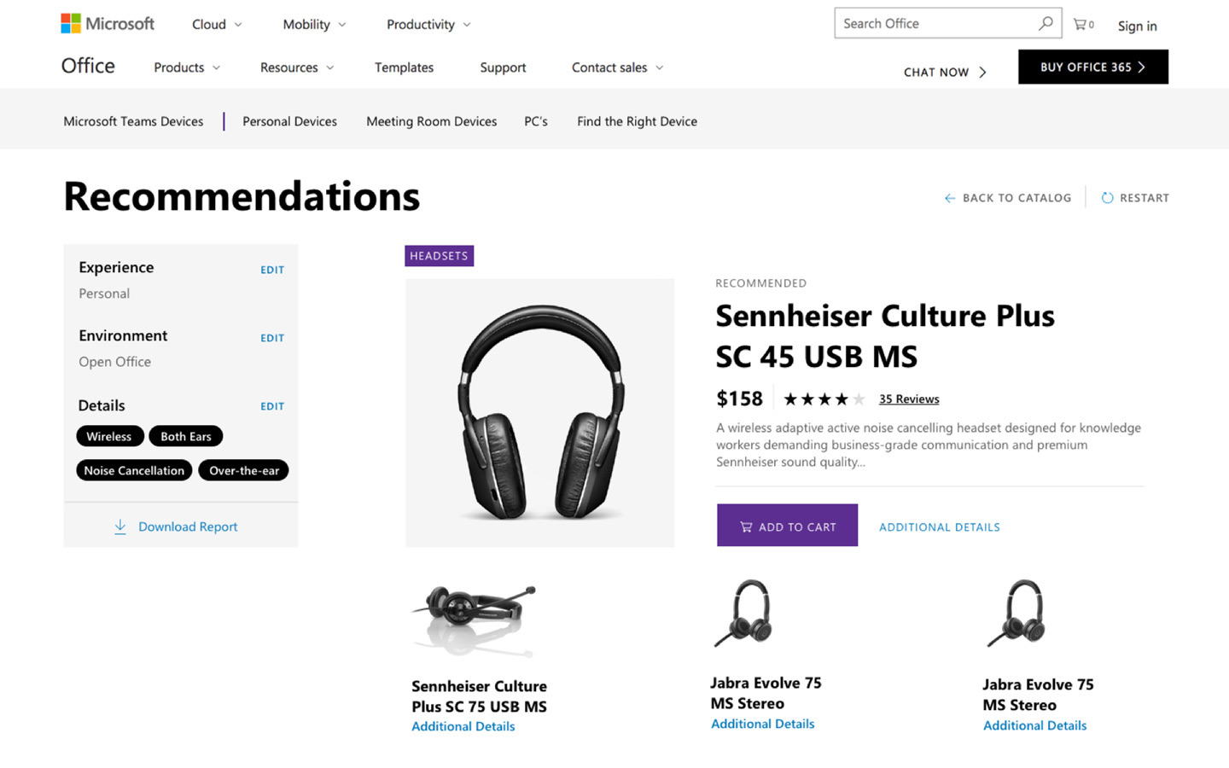Click the Restart circular arrow icon
The height and width of the screenshot is (768, 1229).
pos(1107,197)
